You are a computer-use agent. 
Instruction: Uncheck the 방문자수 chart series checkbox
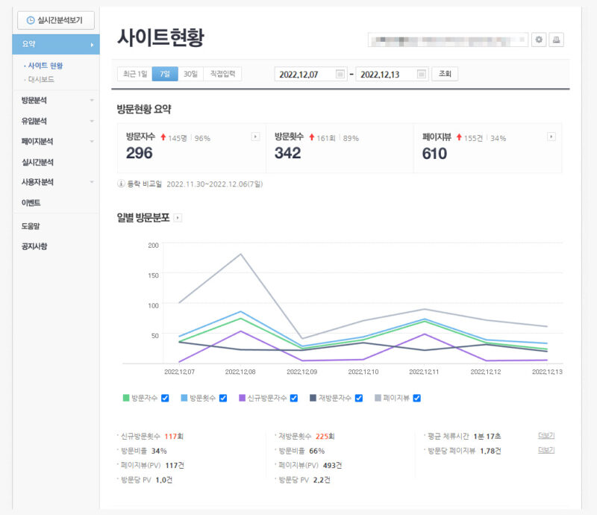pyautogui.click(x=165, y=398)
